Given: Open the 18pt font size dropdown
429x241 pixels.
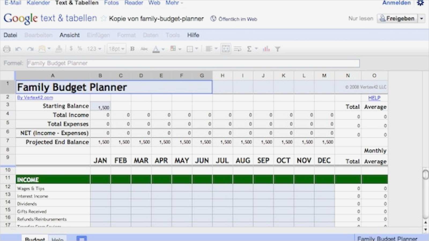Looking at the screenshot, I should point(117,49).
